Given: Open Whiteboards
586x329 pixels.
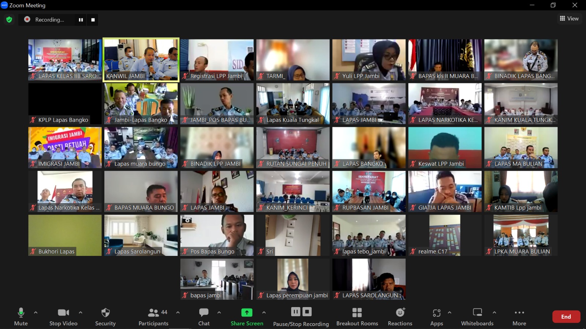Looking at the screenshot, I should click(x=477, y=317).
